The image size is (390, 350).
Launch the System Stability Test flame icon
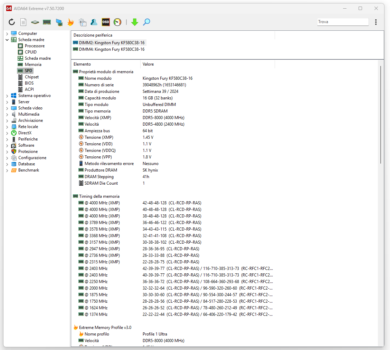tap(70, 22)
